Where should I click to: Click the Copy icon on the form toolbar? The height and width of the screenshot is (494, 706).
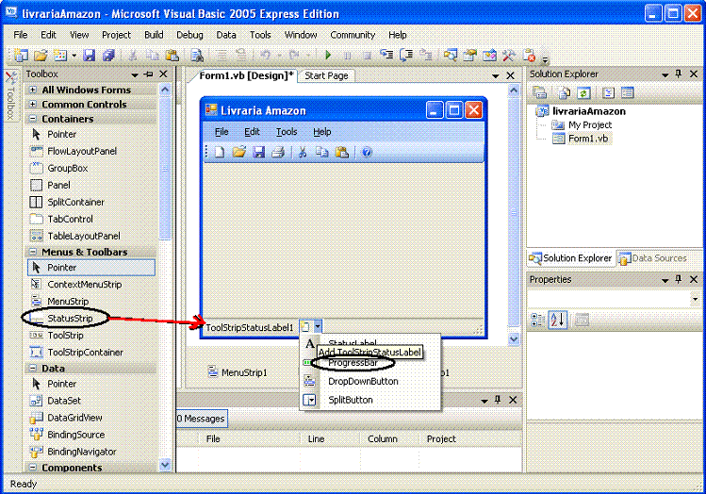click(x=322, y=152)
